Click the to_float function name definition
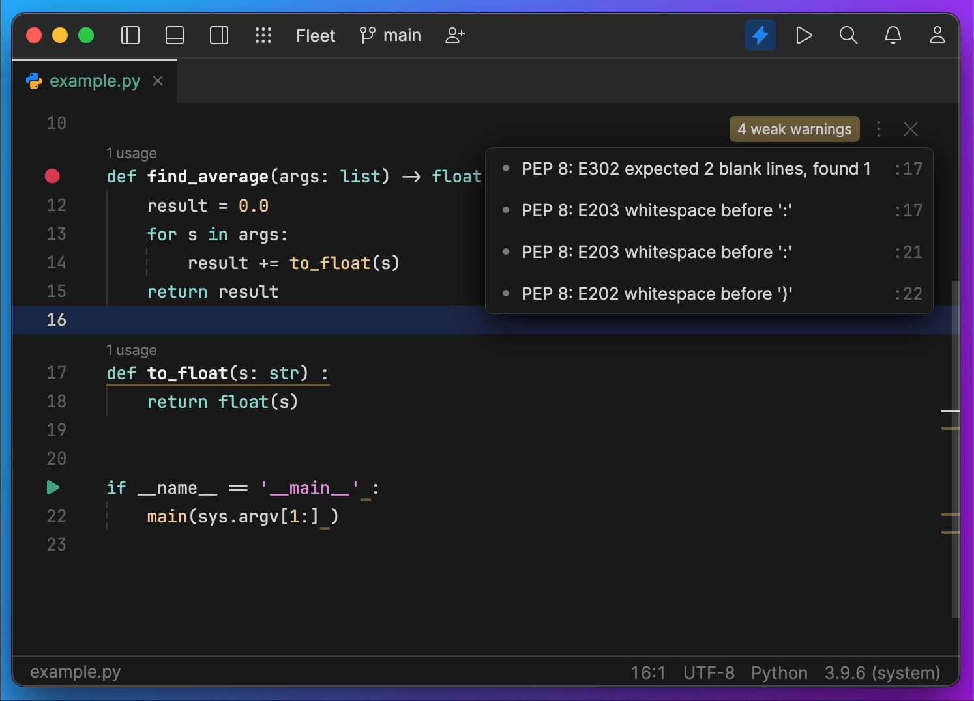This screenshot has height=701, width=974. (x=188, y=373)
